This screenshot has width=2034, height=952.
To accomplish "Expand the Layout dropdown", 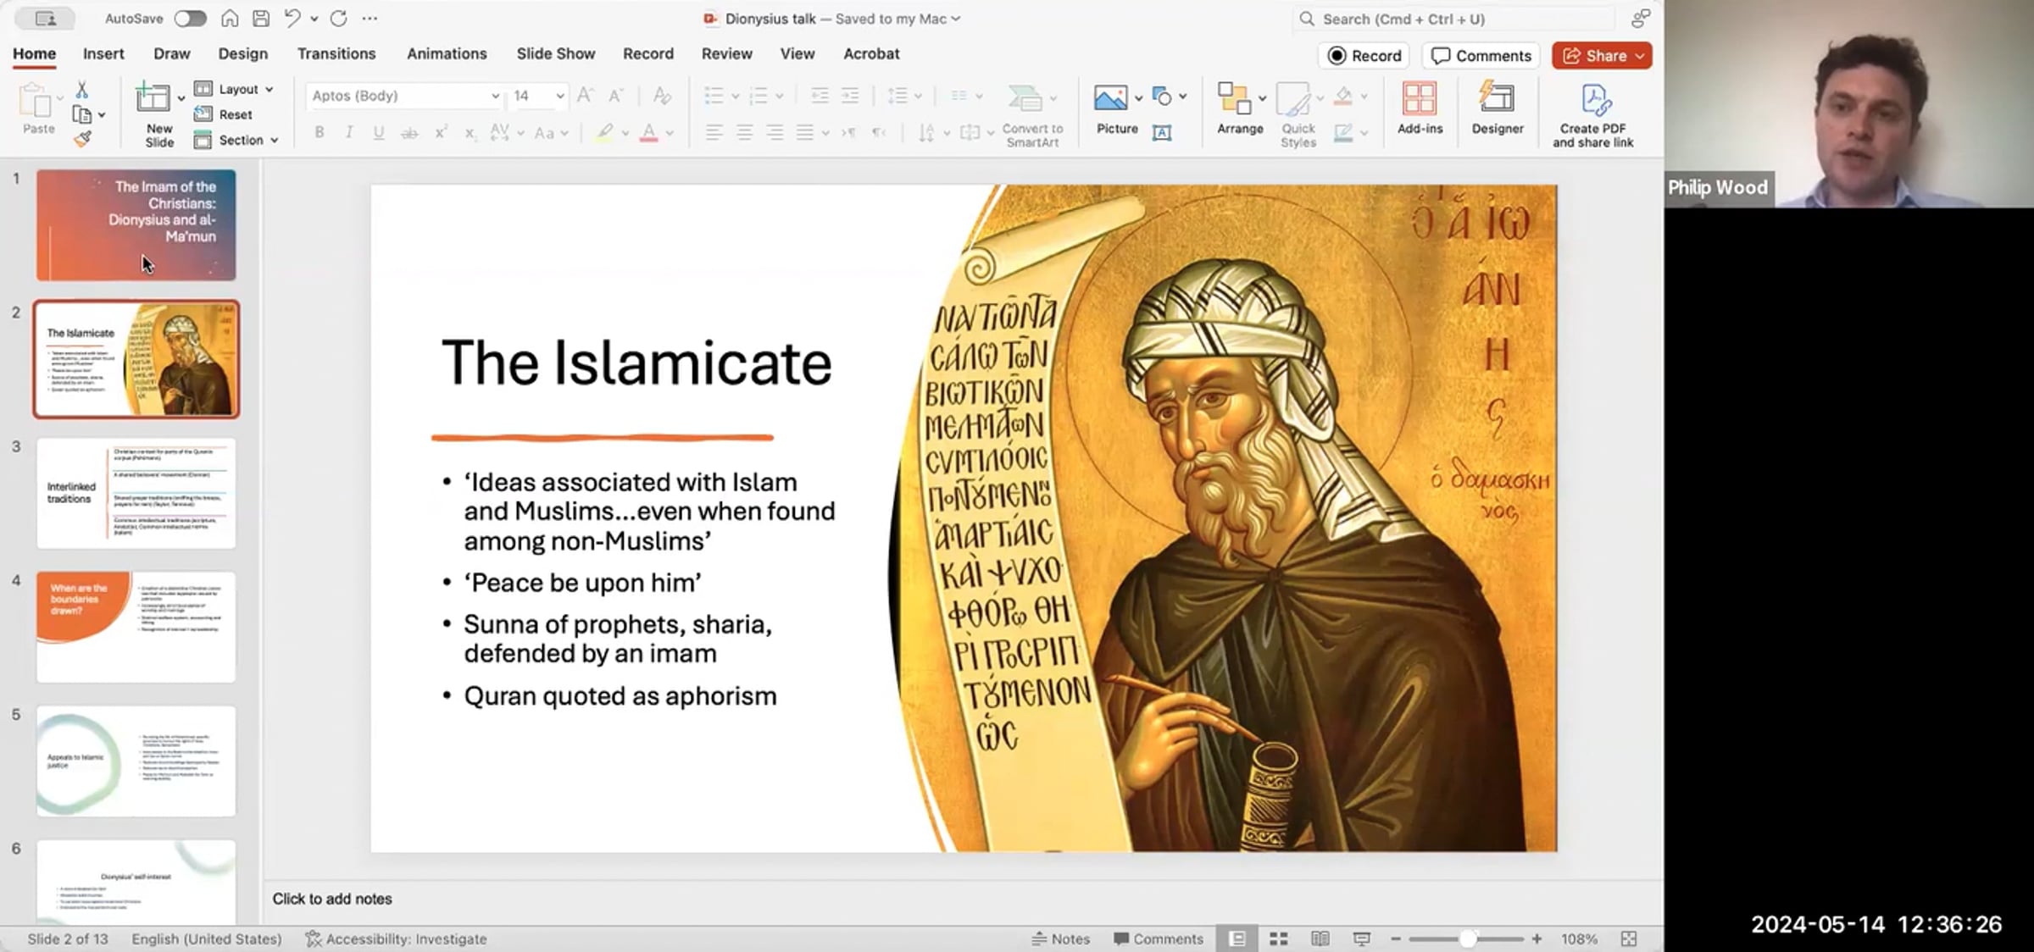I will [270, 89].
